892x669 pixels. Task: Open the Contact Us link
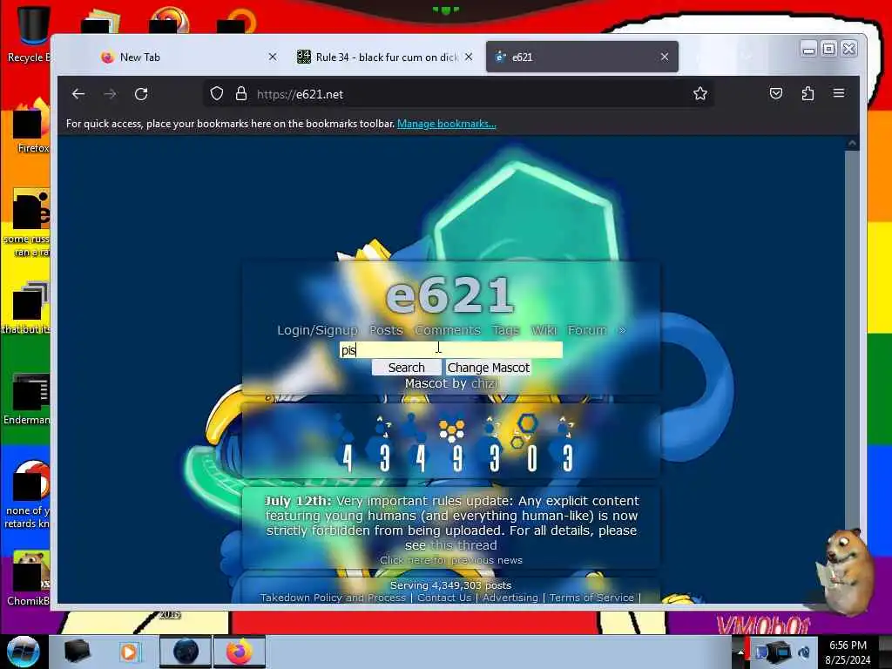pyautogui.click(x=444, y=598)
